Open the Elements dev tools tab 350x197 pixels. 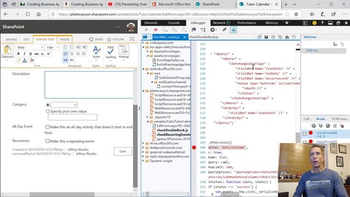click(x=151, y=23)
